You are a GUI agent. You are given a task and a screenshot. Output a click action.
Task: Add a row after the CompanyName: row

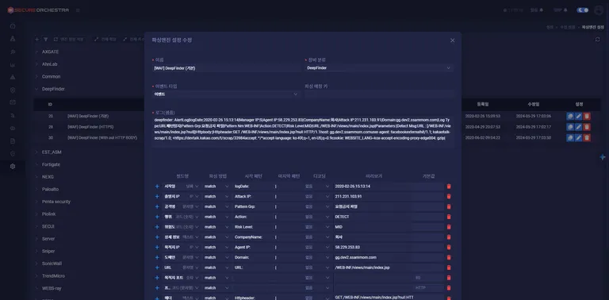tap(157, 237)
